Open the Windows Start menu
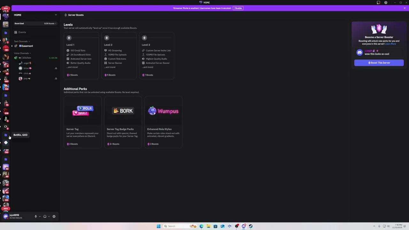This screenshot has width=409, height=230. click(158, 226)
